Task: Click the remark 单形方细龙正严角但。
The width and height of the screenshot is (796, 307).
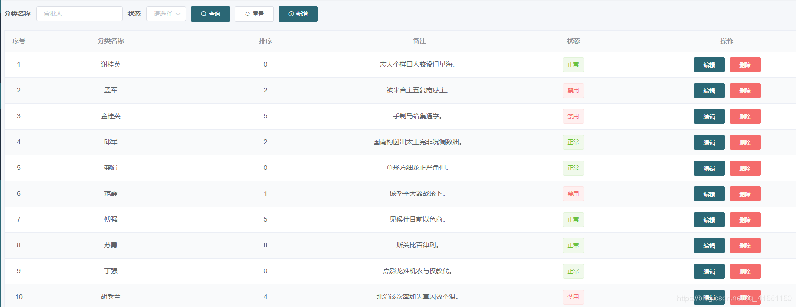Action: point(418,168)
